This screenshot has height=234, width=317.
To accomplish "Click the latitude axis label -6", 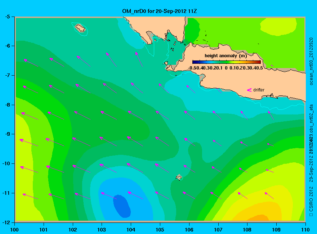I will pyautogui.click(x=7, y=46).
